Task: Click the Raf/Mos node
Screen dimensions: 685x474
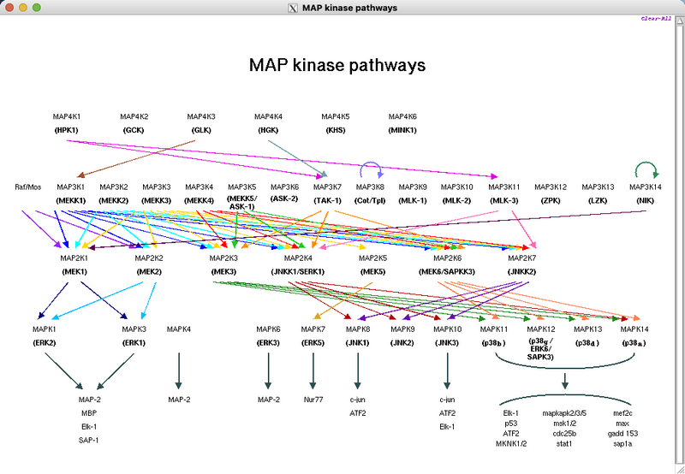Action: [28, 187]
